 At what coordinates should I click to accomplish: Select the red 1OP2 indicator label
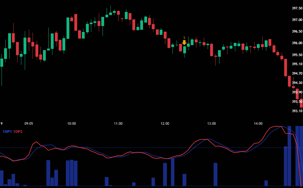pos(18,132)
